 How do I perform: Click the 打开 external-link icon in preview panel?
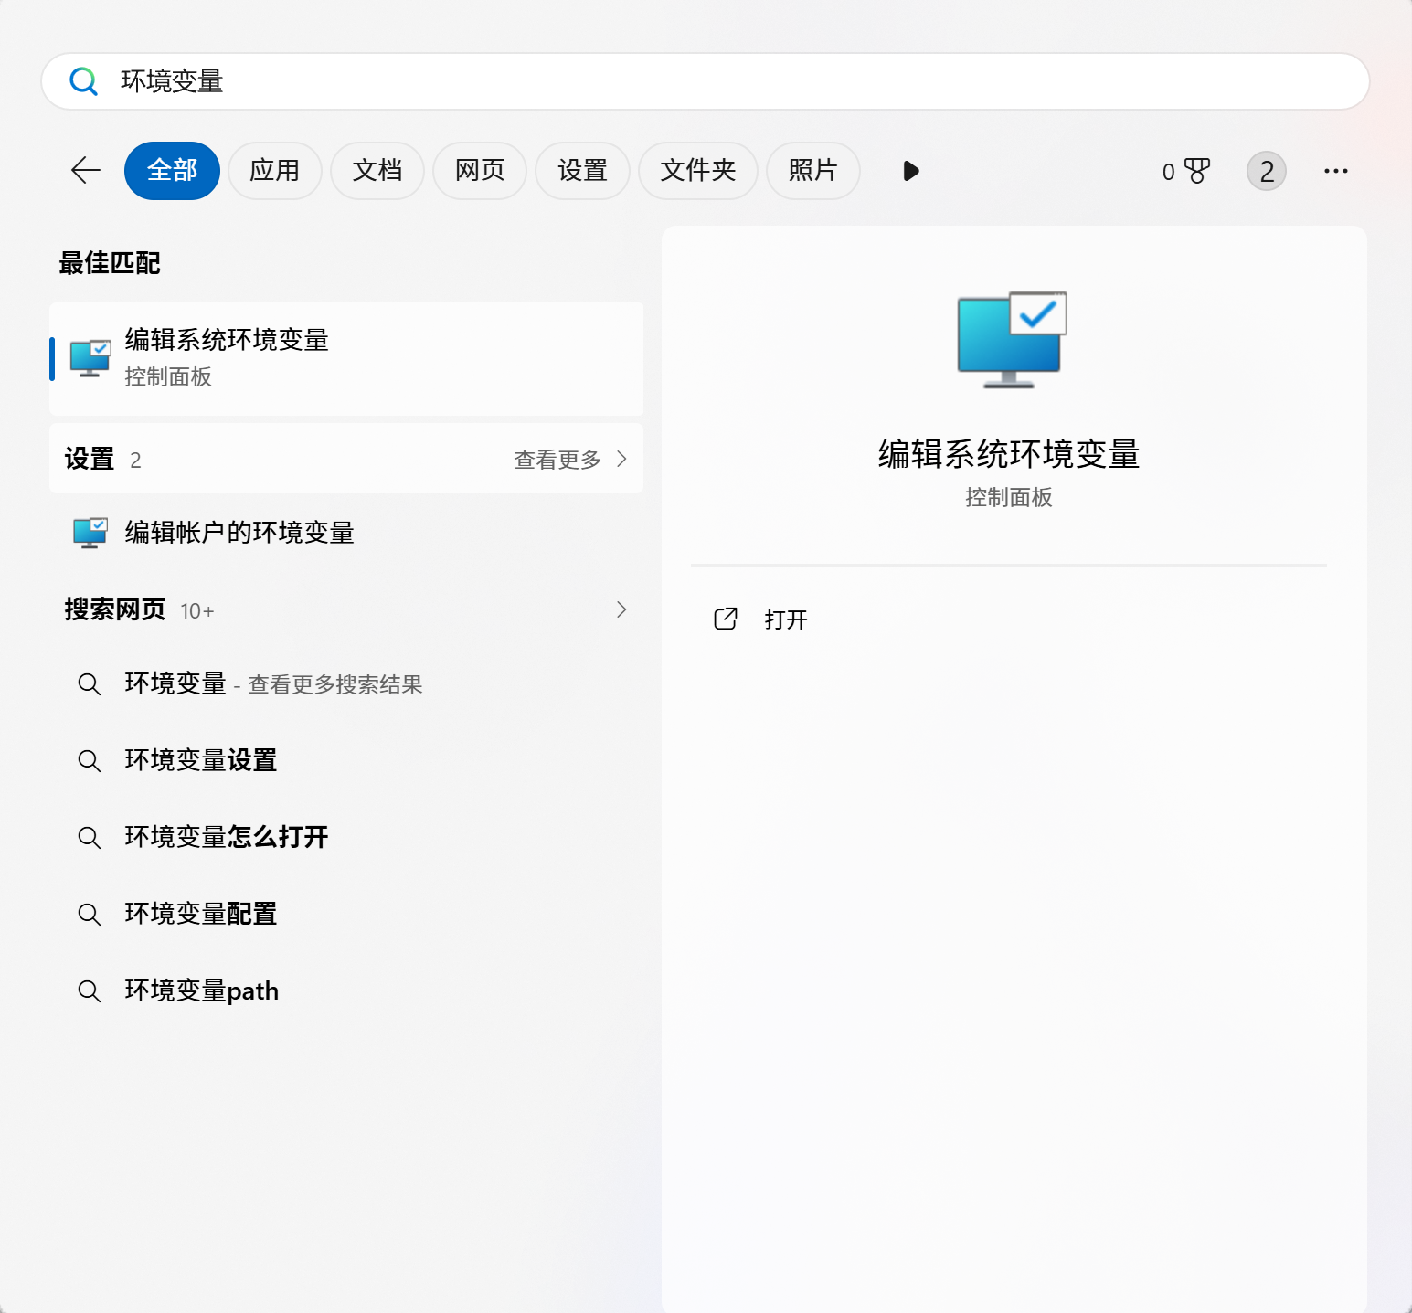pyautogui.click(x=725, y=619)
